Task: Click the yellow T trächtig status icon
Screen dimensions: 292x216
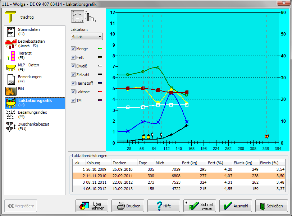Action: 10,17
